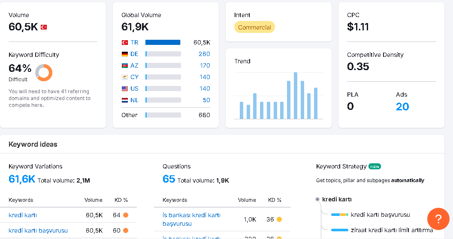Click the orange help question mark button

point(438,219)
